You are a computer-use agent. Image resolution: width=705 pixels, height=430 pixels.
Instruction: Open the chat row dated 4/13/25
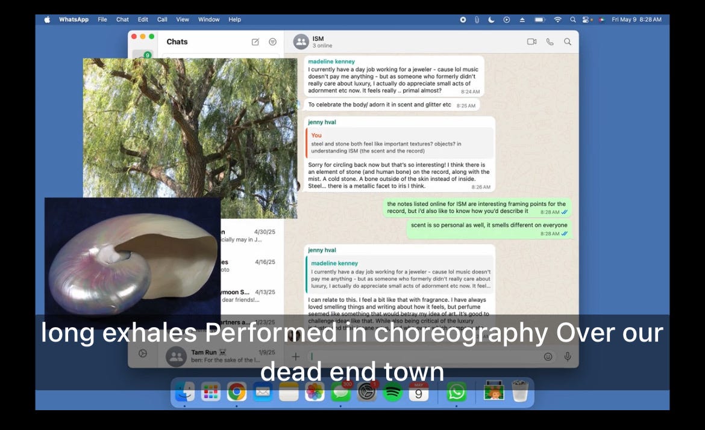tap(252, 296)
